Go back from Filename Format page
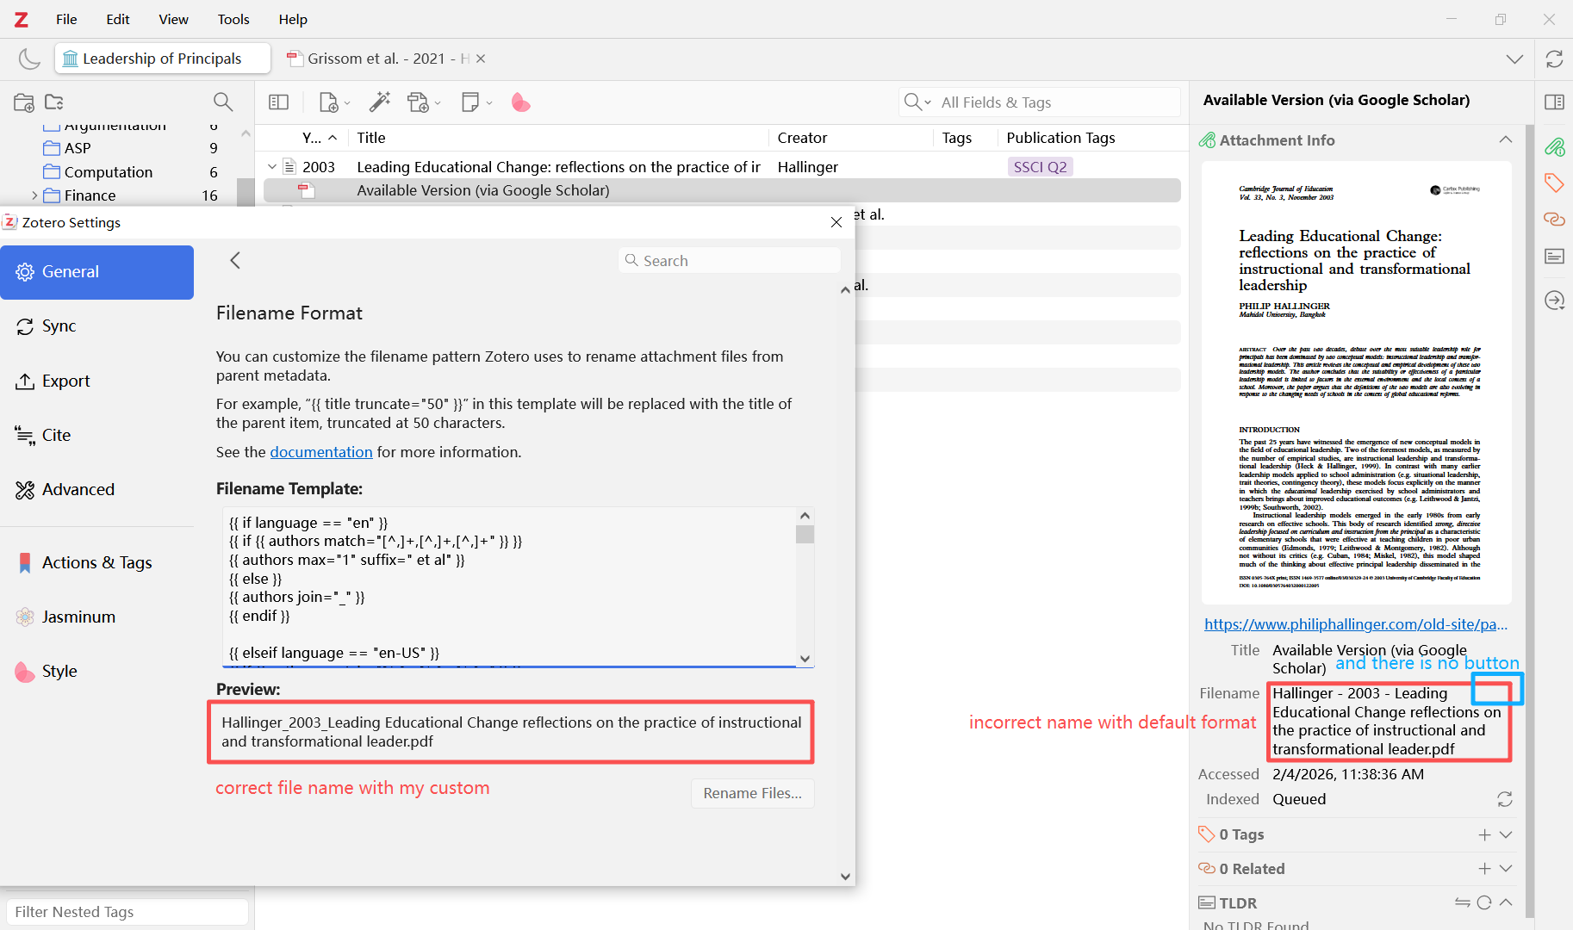Screen dimensions: 1573x930 pos(235,260)
